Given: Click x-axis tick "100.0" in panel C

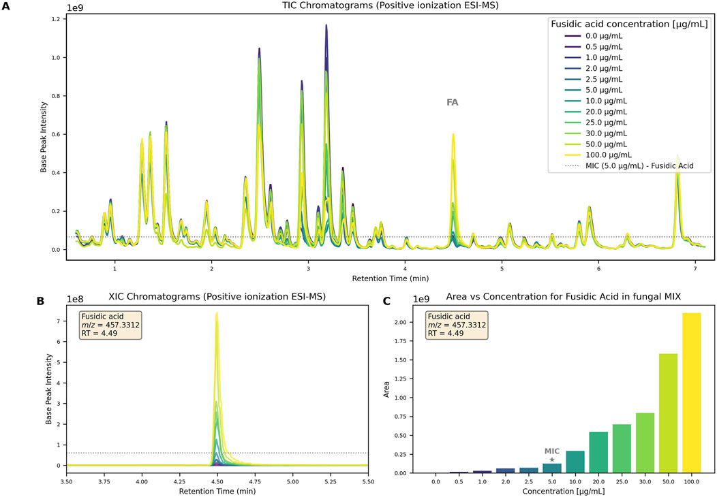Looking at the screenshot, I should click(691, 481).
